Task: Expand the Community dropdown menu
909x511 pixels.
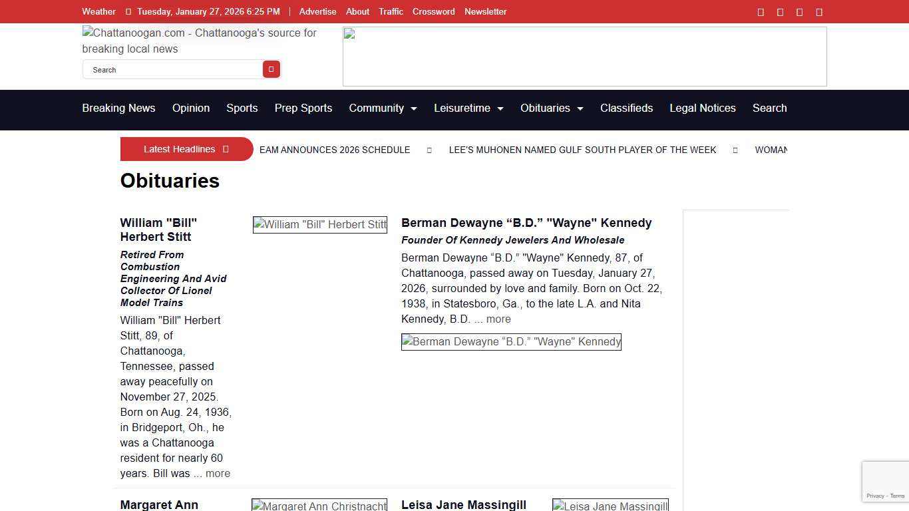Action: [x=383, y=108]
